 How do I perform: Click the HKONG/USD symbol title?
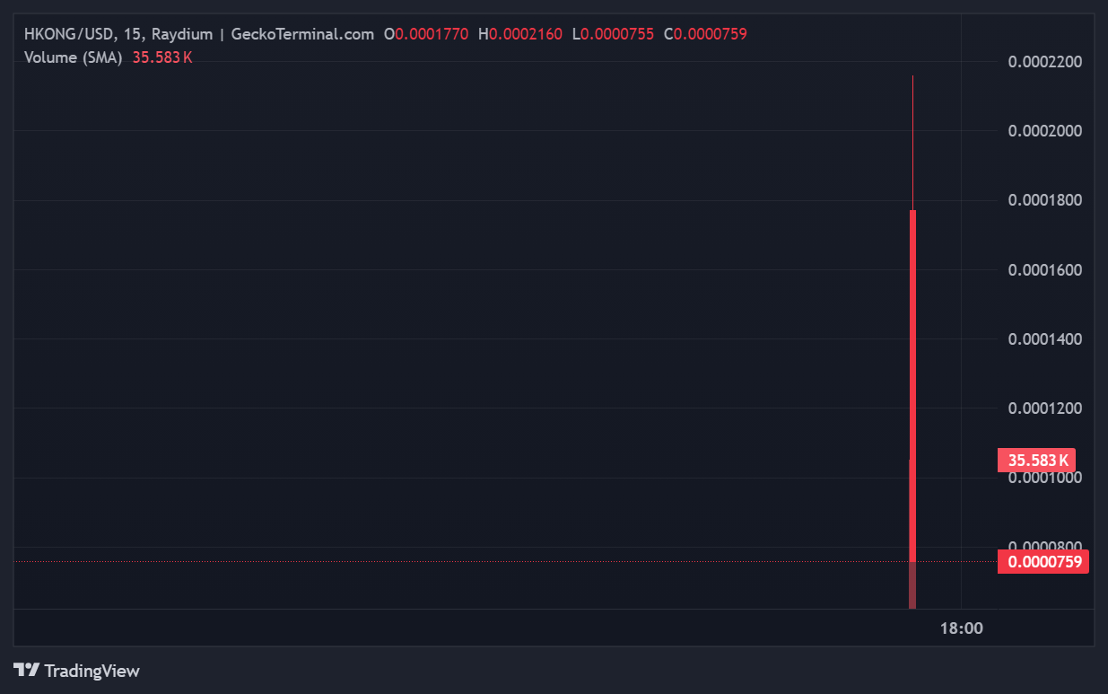click(x=69, y=34)
